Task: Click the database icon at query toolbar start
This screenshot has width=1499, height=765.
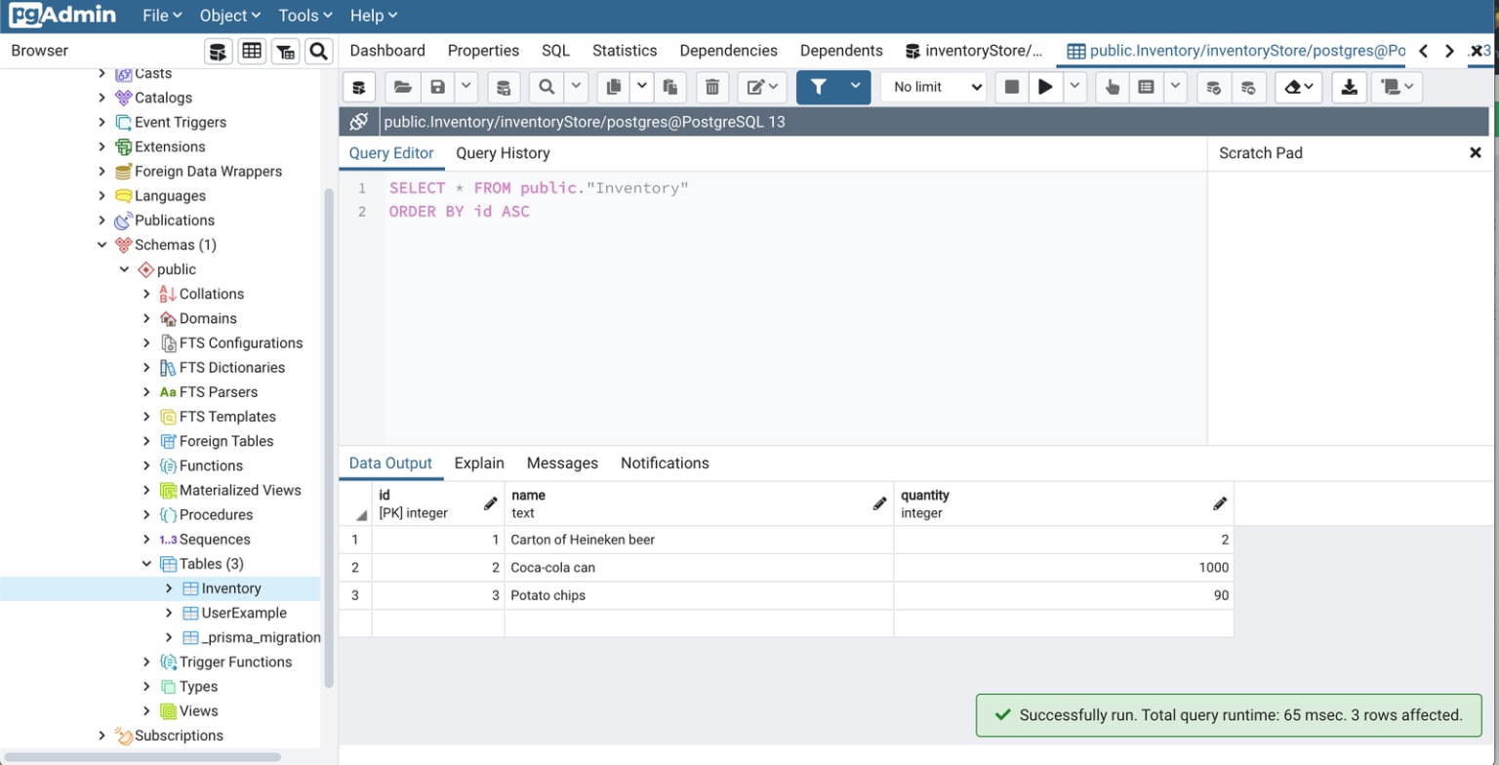Action: pyautogui.click(x=358, y=87)
